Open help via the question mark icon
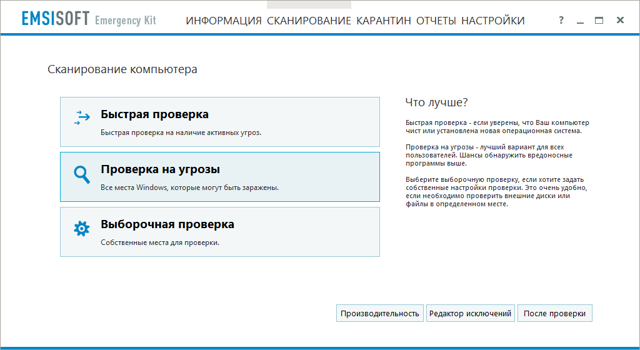Image resolution: width=640 pixels, height=350 pixels. click(x=561, y=21)
